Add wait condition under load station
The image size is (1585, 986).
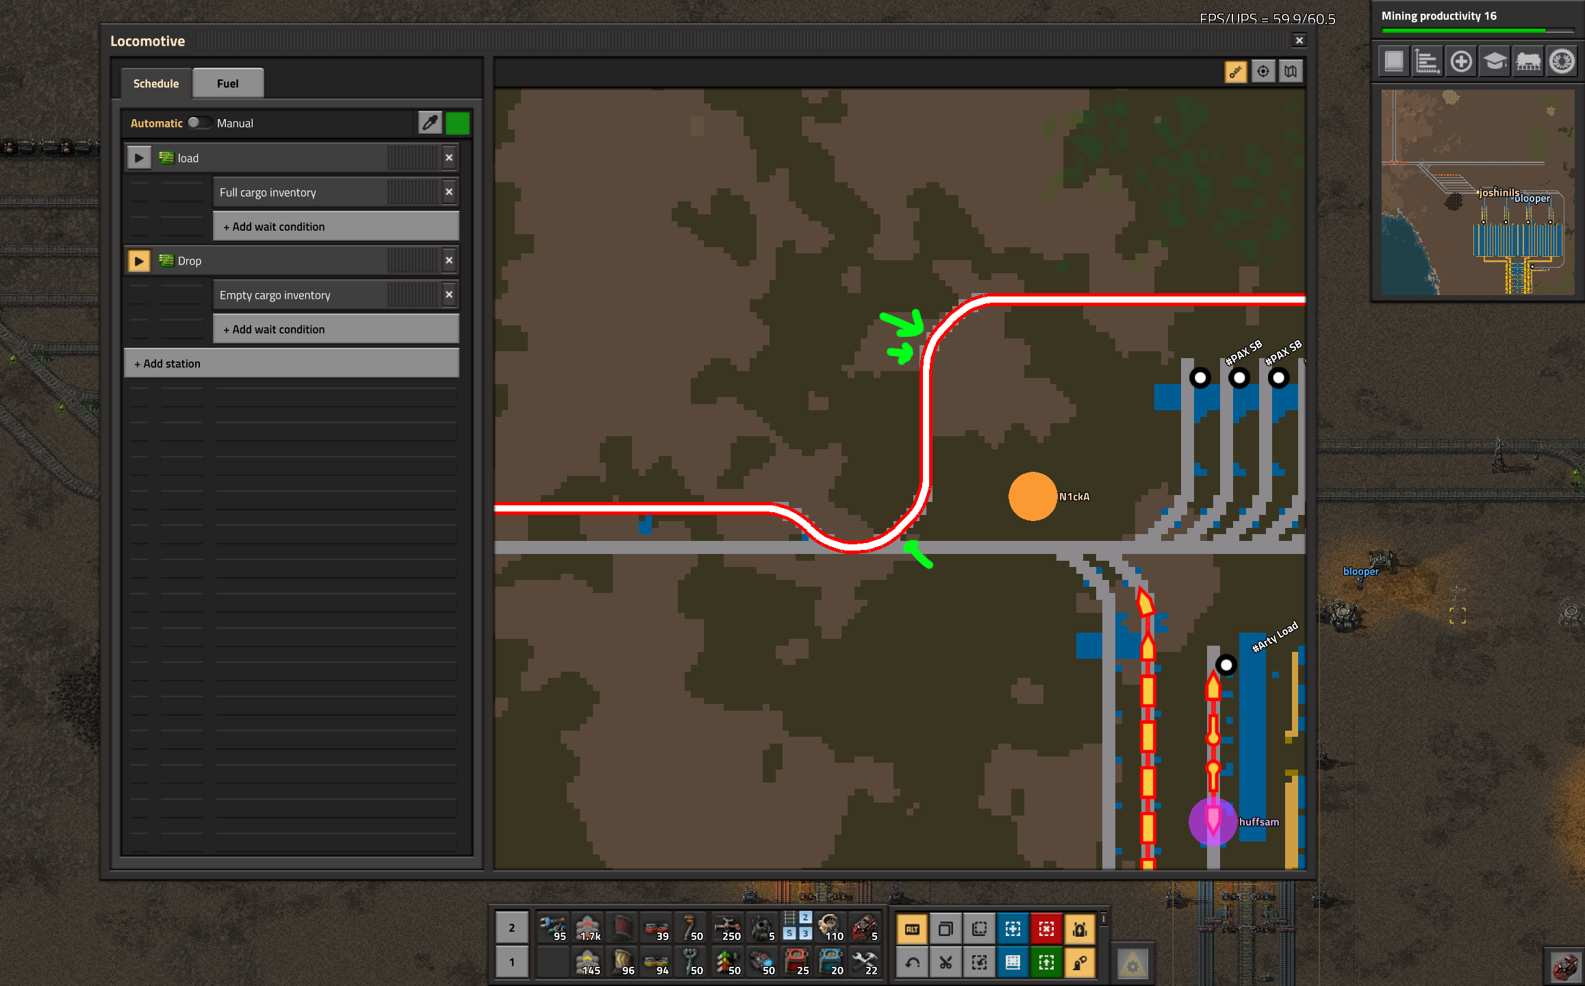(x=335, y=227)
